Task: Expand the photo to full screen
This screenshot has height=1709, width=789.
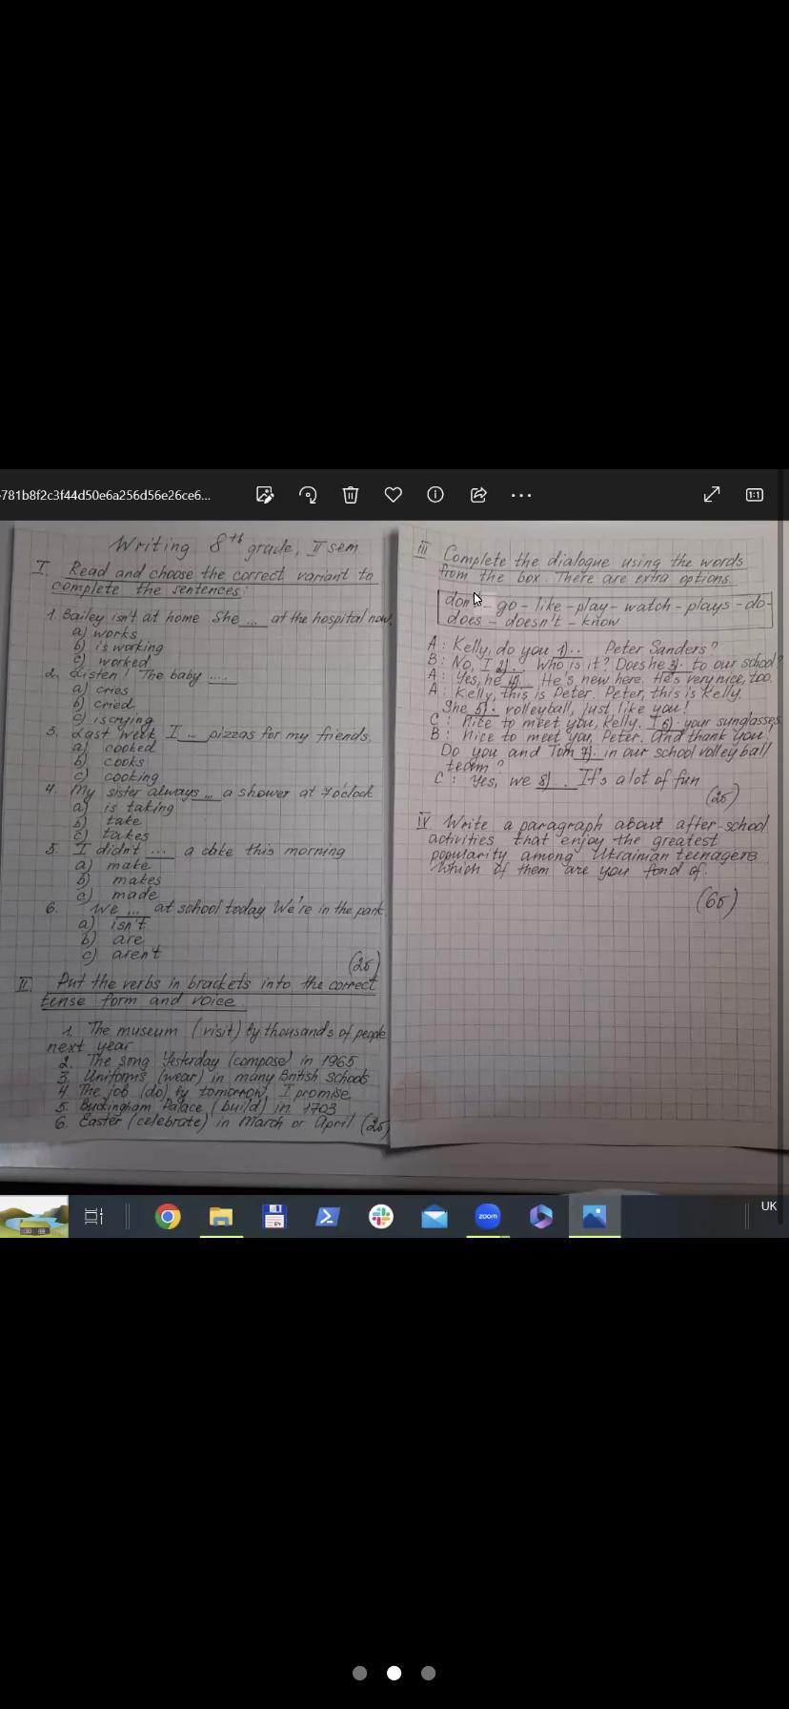Action: coord(712,495)
